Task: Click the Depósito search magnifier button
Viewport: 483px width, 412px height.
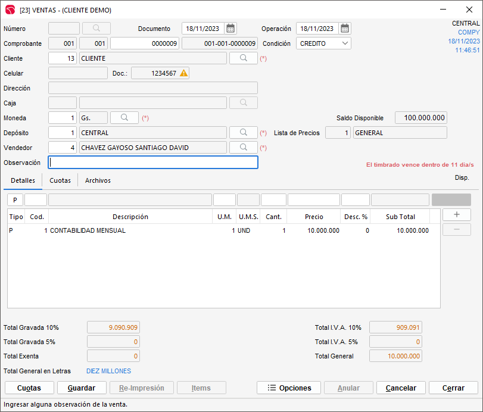Action: (x=243, y=133)
